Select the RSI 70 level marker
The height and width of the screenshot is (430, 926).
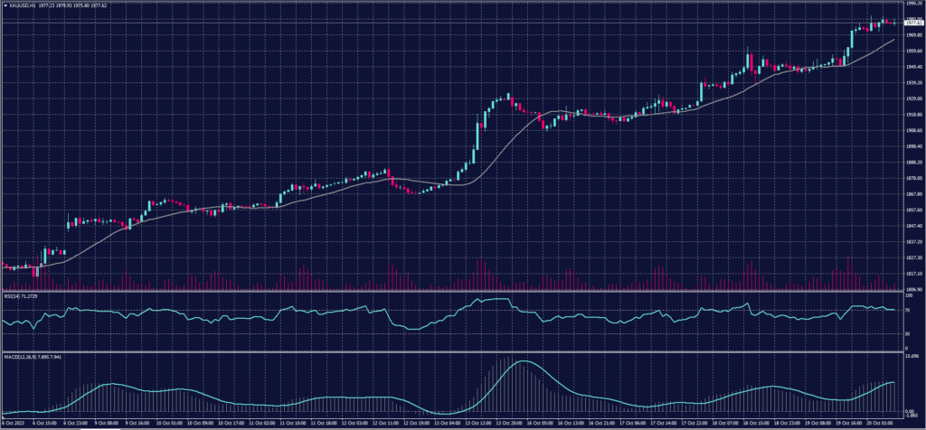click(x=908, y=310)
